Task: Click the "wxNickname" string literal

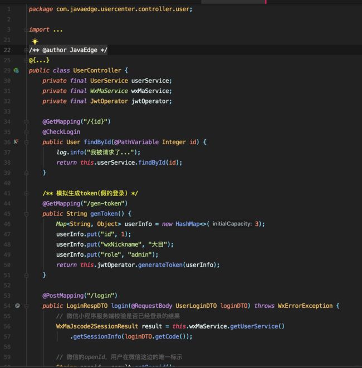Action: pyautogui.click(x=121, y=244)
